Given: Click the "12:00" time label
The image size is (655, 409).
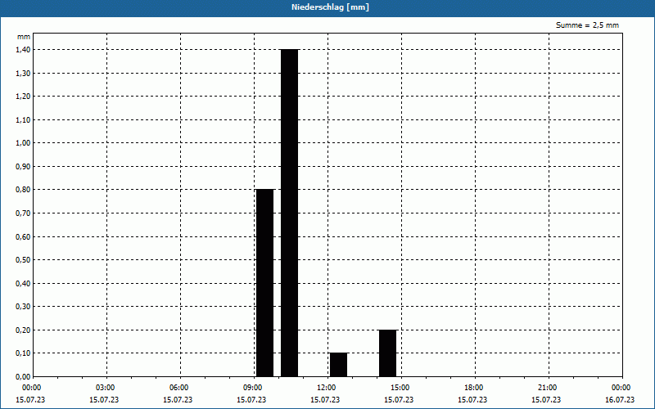Looking at the screenshot, I should coord(327,388).
